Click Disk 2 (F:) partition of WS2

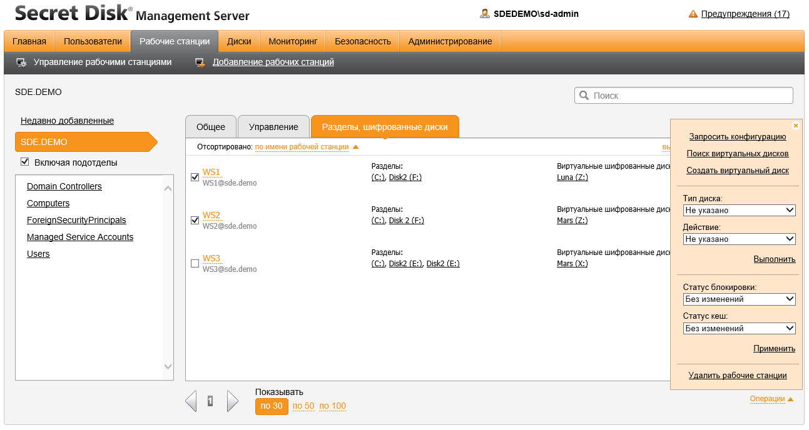(407, 221)
